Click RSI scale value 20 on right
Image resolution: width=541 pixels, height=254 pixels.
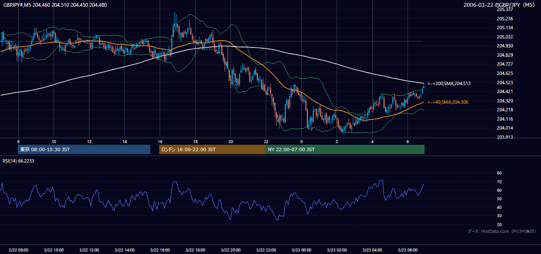pos(499,224)
